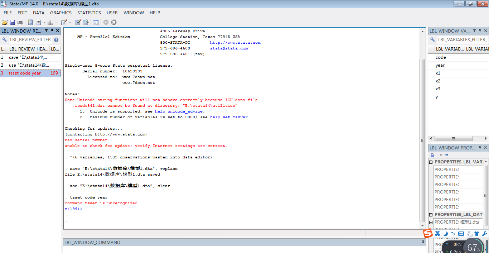Focus the Variables filter input field
The width and height of the screenshot is (489, 253).
(x=463, y=40)
